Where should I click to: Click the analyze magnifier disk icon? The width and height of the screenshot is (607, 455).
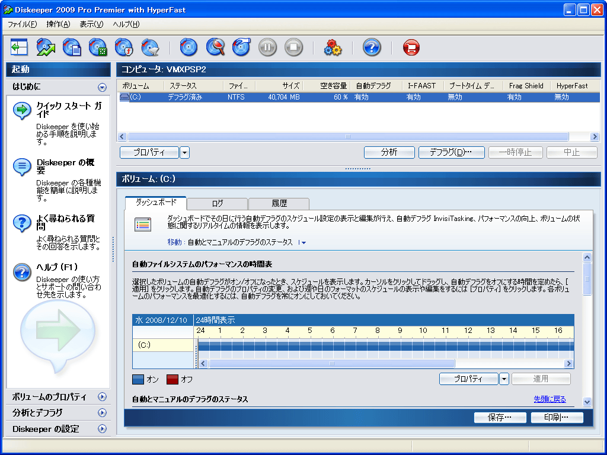click(215, 47)
